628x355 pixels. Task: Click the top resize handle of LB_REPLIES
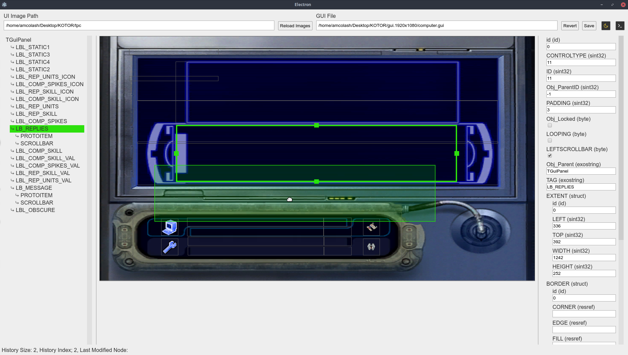point(317,125)
